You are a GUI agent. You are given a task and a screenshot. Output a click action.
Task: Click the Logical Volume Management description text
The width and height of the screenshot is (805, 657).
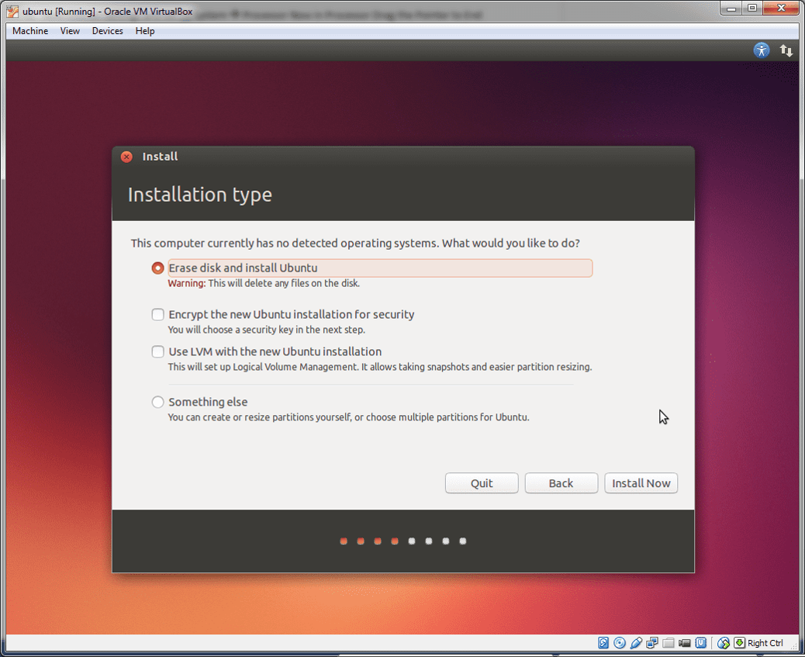coord(380,367)
